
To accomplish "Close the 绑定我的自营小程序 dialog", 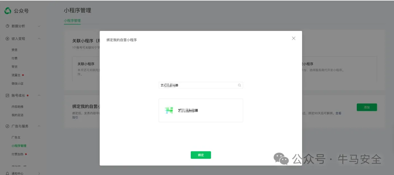I will point(294,38).
